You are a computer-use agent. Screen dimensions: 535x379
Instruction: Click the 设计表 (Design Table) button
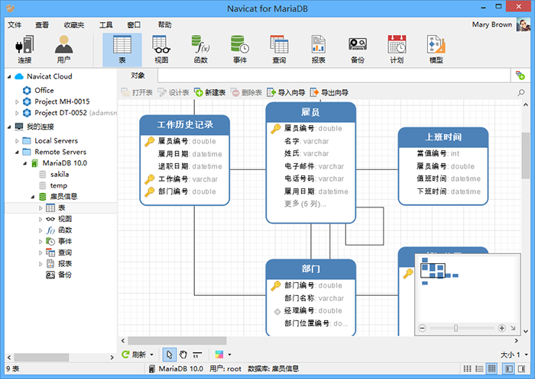(173, 92)
